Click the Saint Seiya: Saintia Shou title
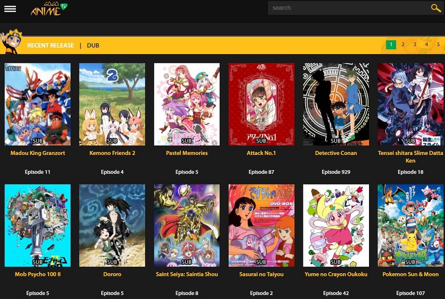This screenshot has height=299, width=445. coord(187,274)
